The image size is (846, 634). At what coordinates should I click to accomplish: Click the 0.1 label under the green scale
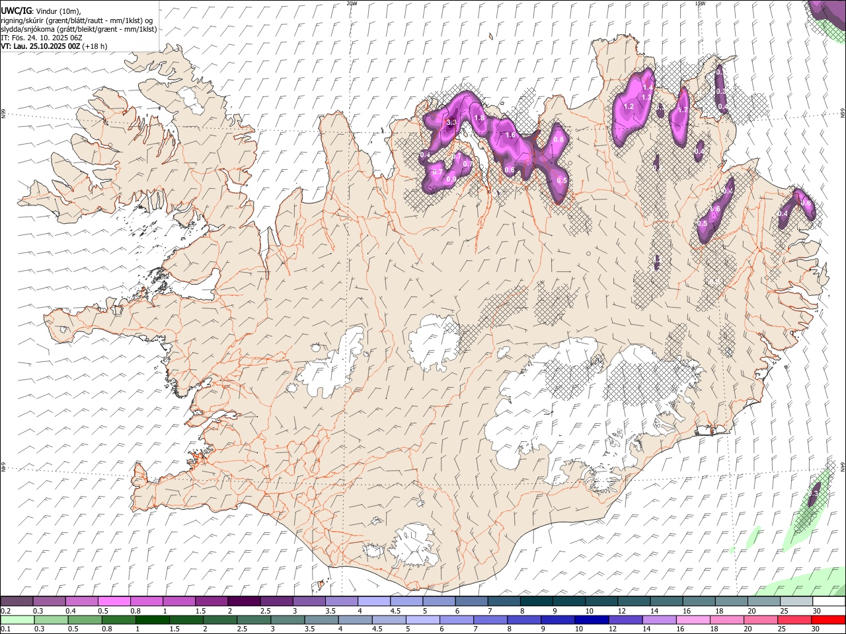[x=5, y=629]
